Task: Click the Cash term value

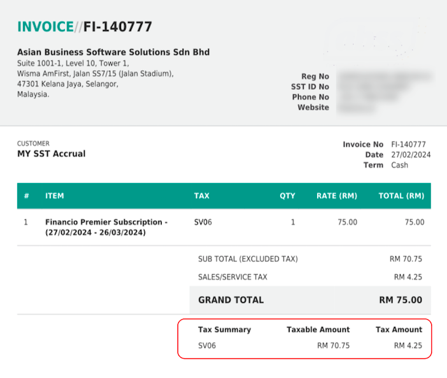Action: click(400, 165)
